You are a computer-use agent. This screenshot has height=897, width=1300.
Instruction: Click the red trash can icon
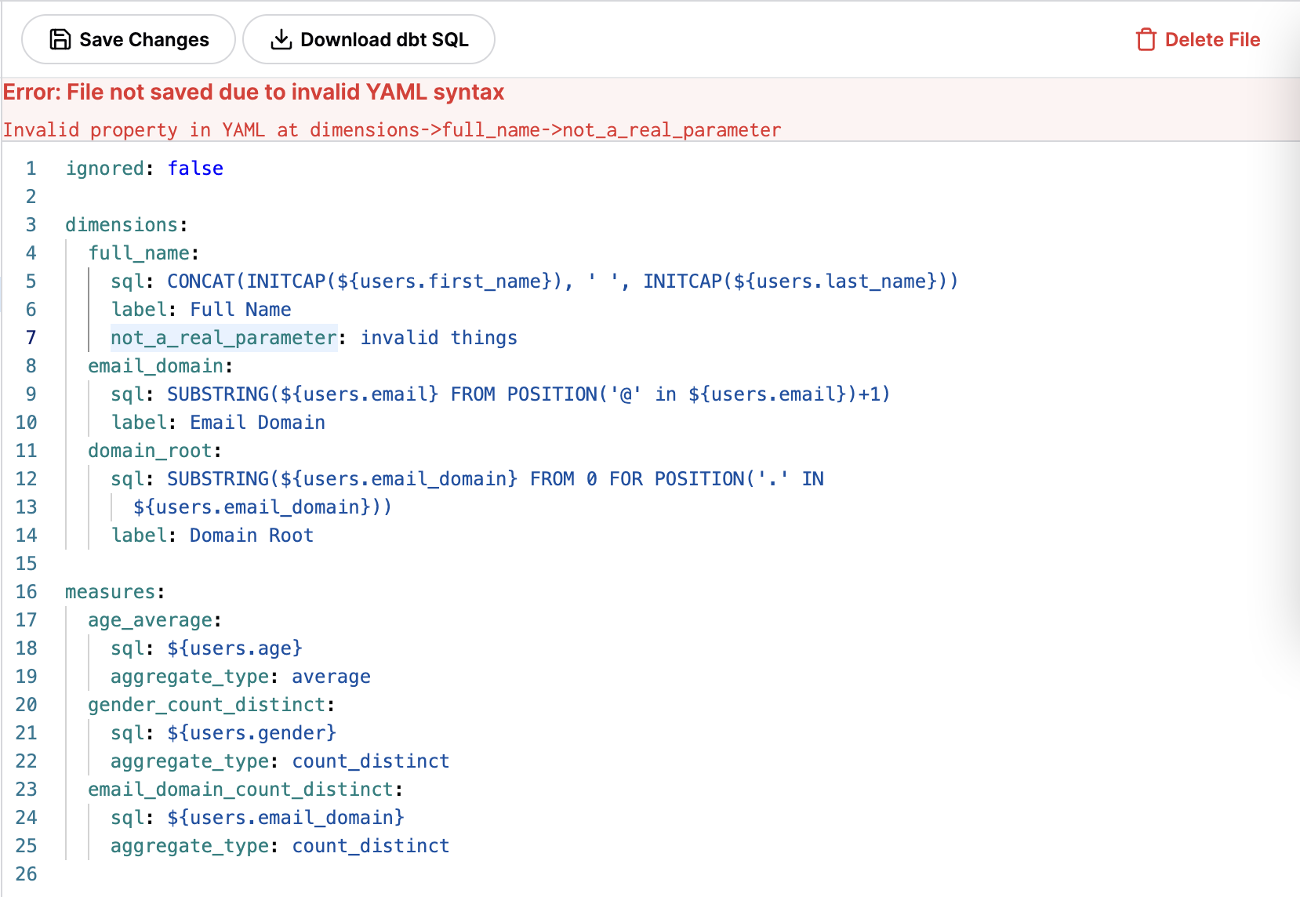click(1146, 39)
